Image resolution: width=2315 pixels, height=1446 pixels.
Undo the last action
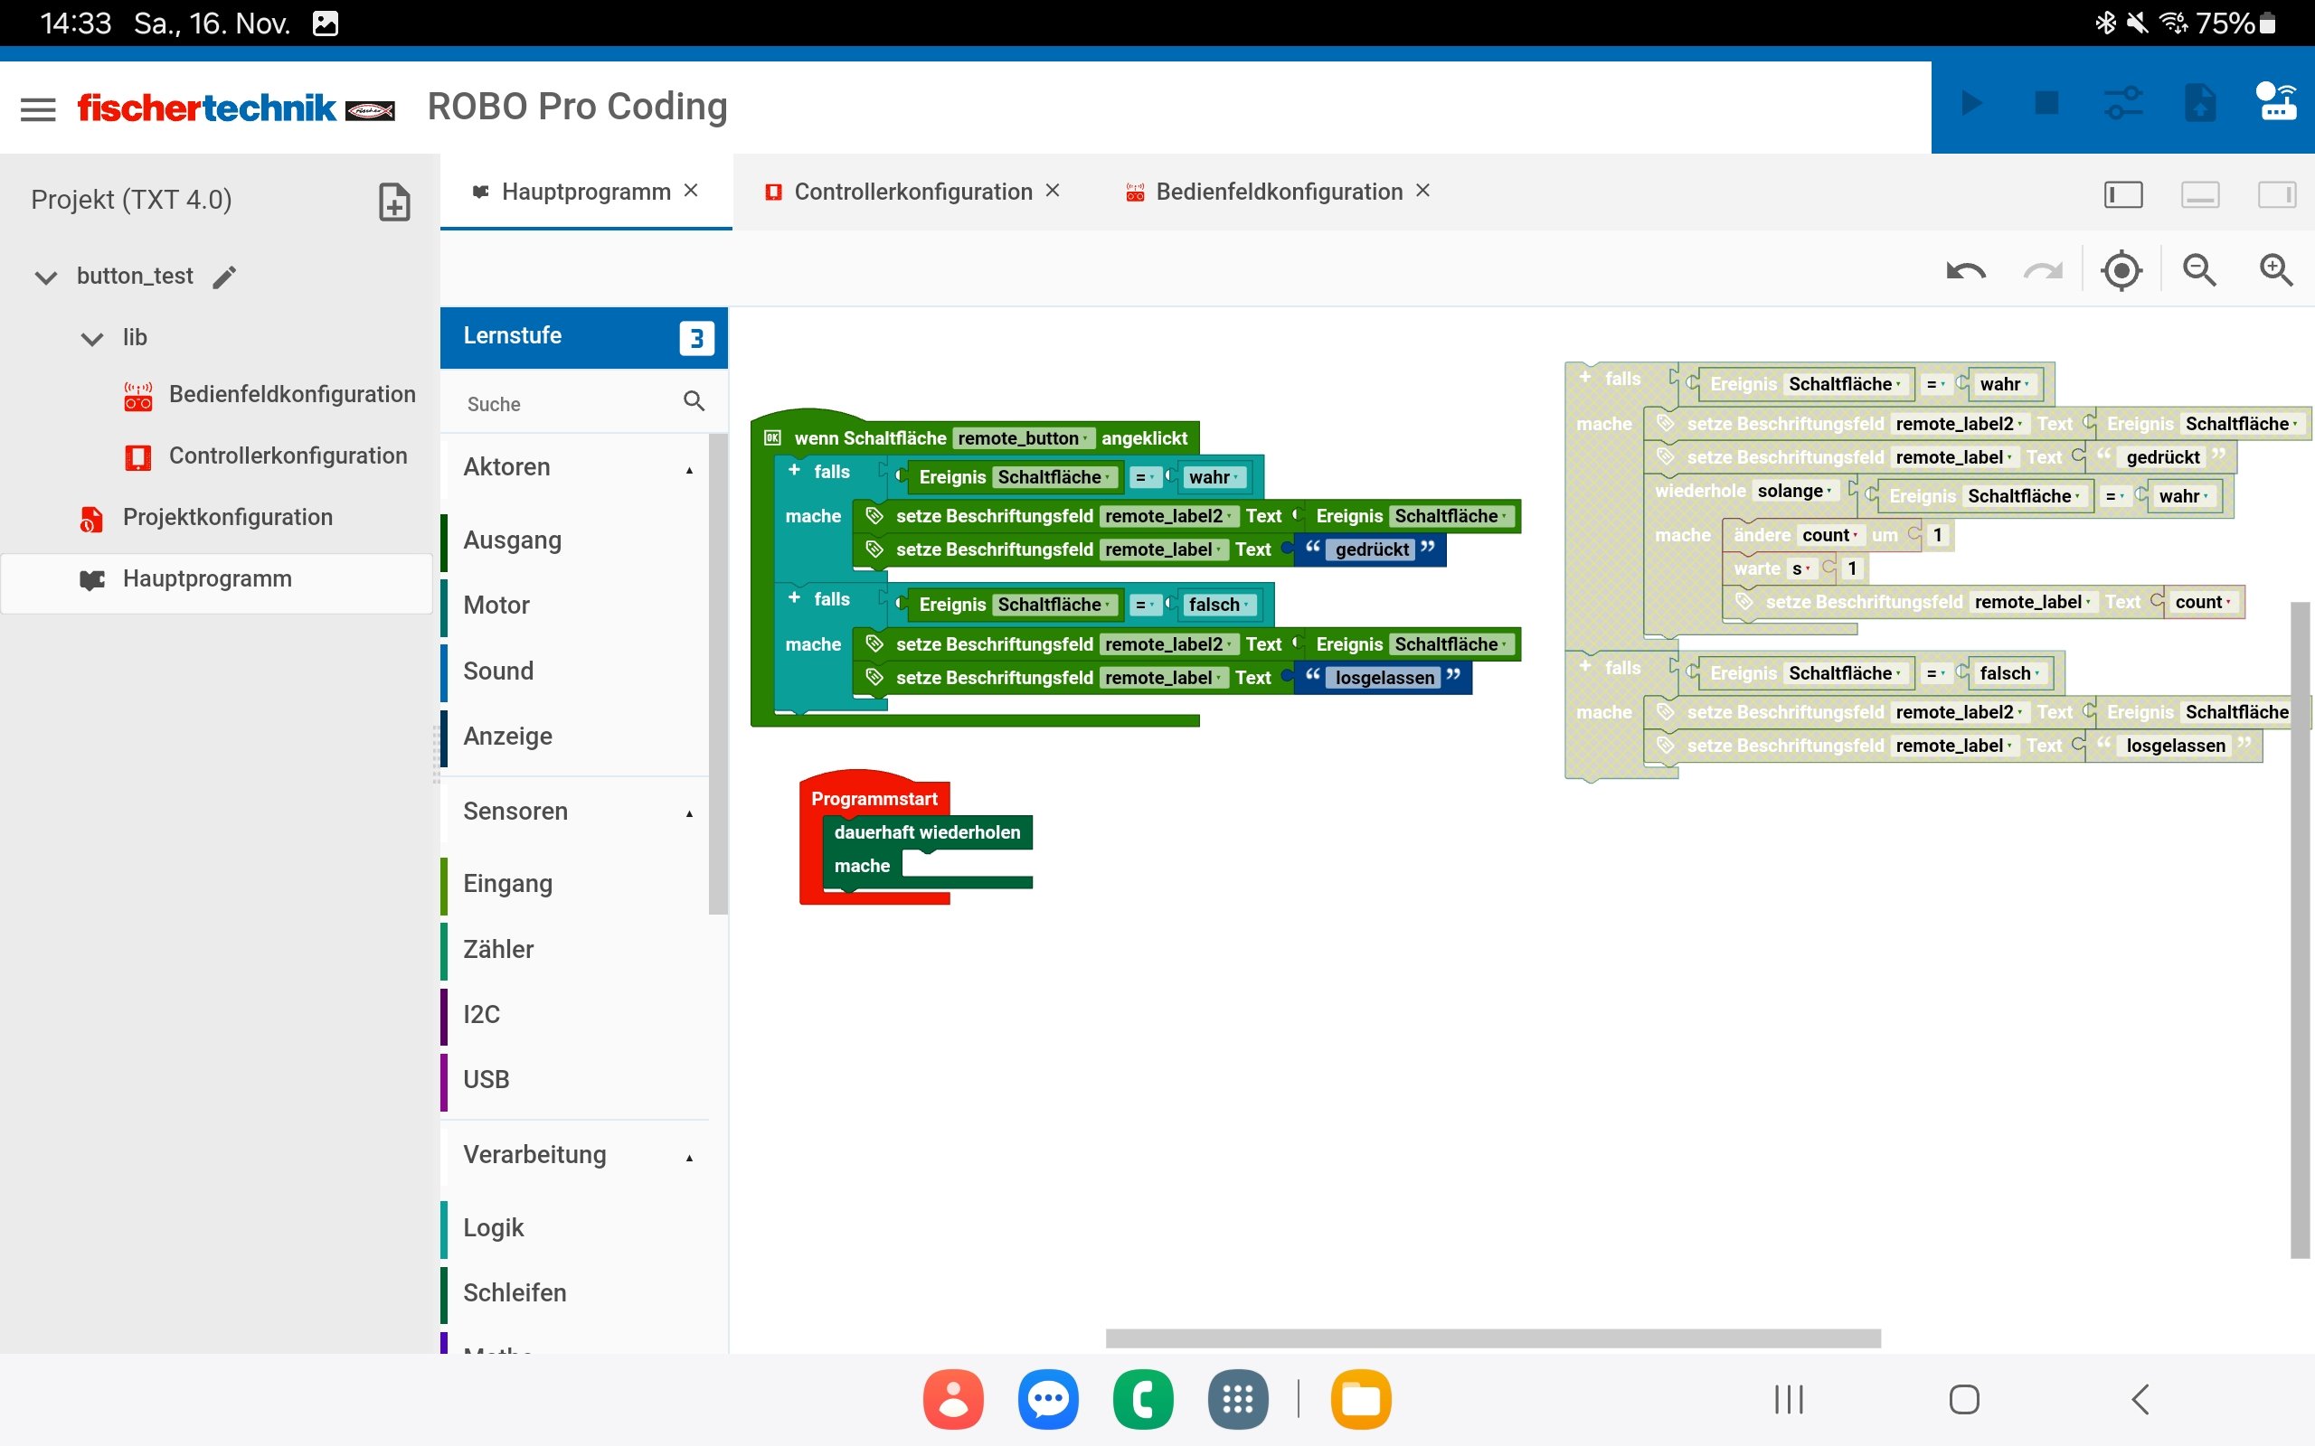tap(1966, 272)
